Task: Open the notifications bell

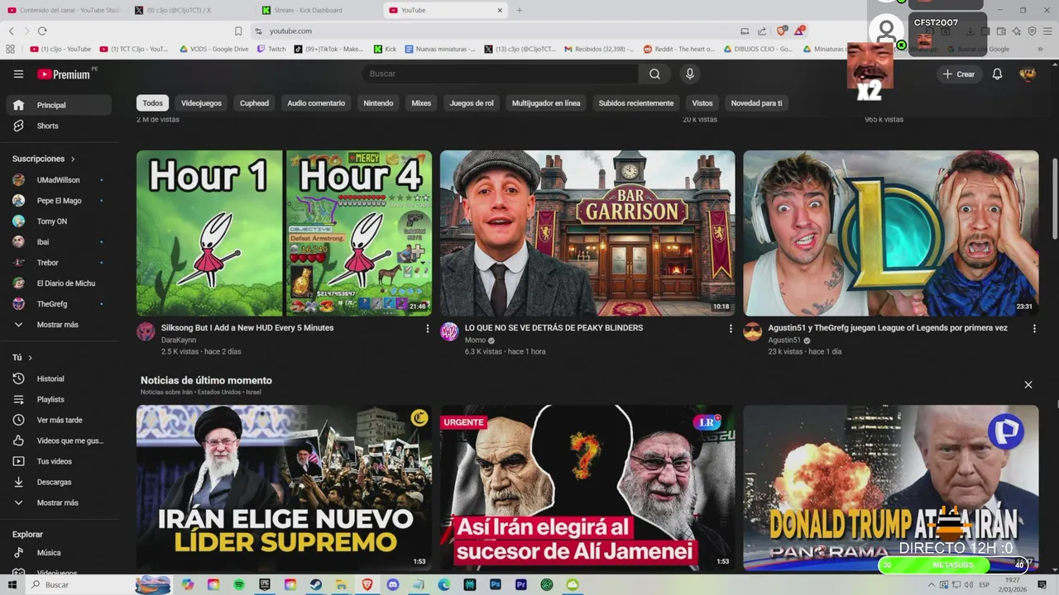Action: coord(997,74)
